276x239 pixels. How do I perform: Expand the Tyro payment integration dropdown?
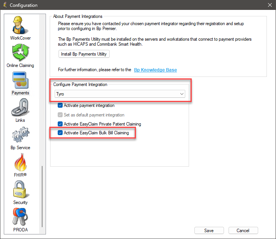181,94
